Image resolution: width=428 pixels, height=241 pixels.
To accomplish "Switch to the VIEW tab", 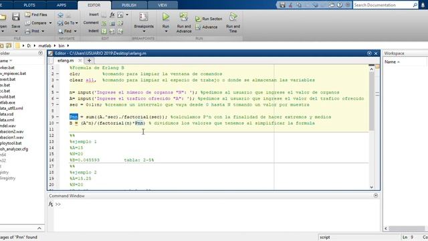I will [163, 5].
